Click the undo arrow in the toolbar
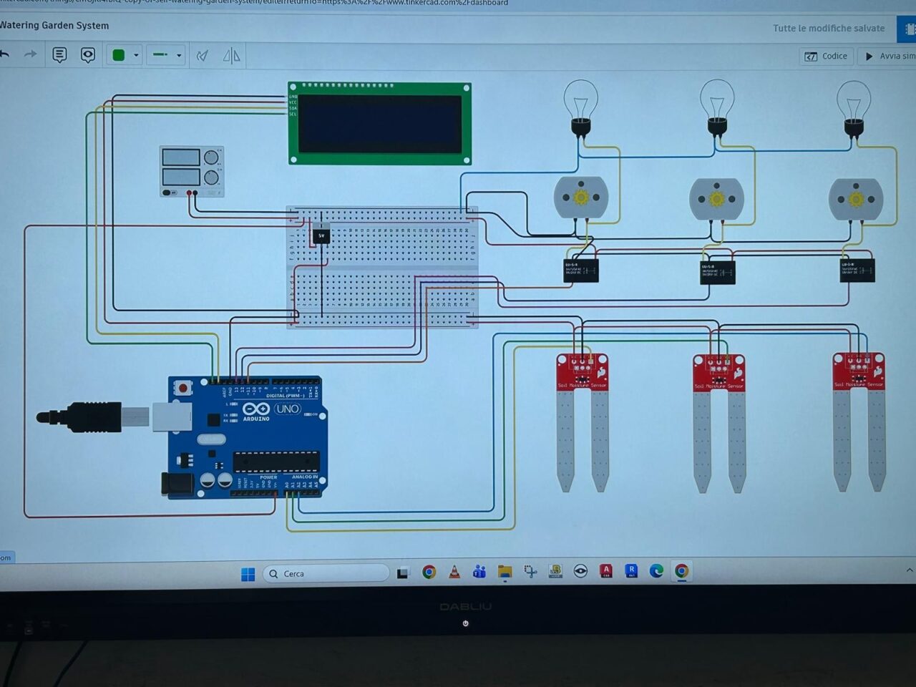 coord(6,54)
